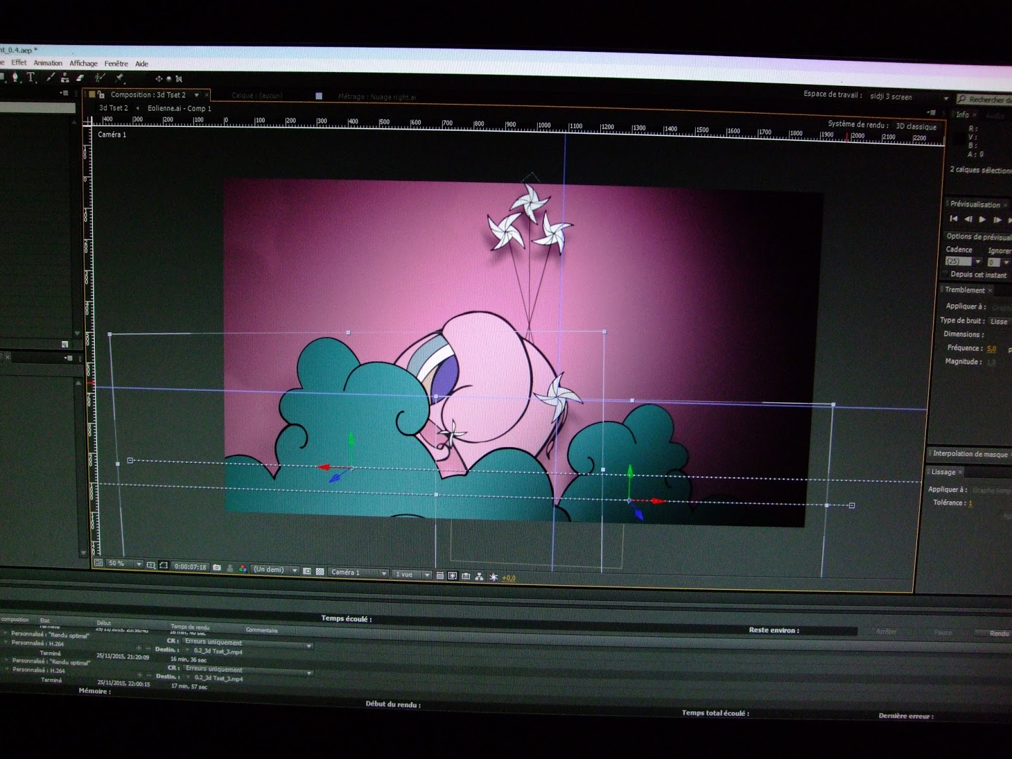Switch to Composition : 3d Tset 2 tab
1012x759 pixels.
tap(148, 95)
